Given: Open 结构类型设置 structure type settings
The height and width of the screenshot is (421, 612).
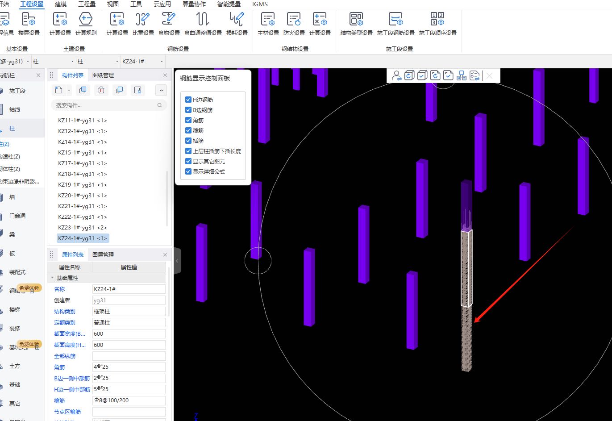Looking at the screenshot, I should pyautogui.click(x=356, y=24).
